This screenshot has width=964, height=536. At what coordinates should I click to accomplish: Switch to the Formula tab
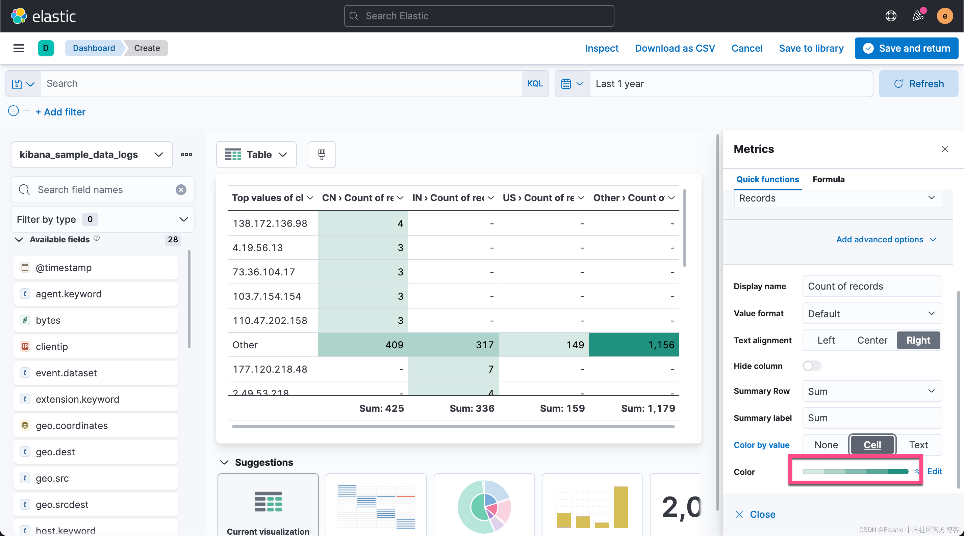pos(828,180)
